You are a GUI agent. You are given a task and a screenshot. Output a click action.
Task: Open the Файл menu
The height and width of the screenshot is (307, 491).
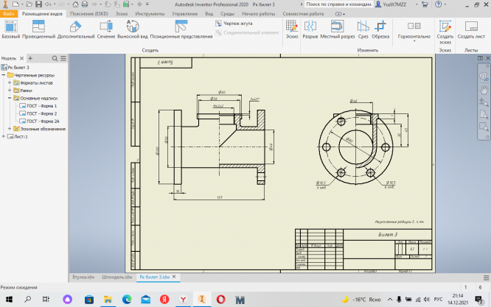coord(9,13)
